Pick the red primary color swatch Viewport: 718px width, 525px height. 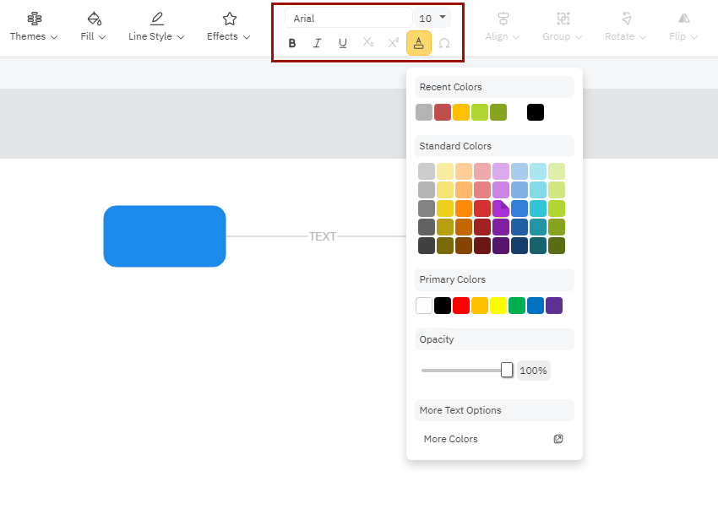point(461,306)
